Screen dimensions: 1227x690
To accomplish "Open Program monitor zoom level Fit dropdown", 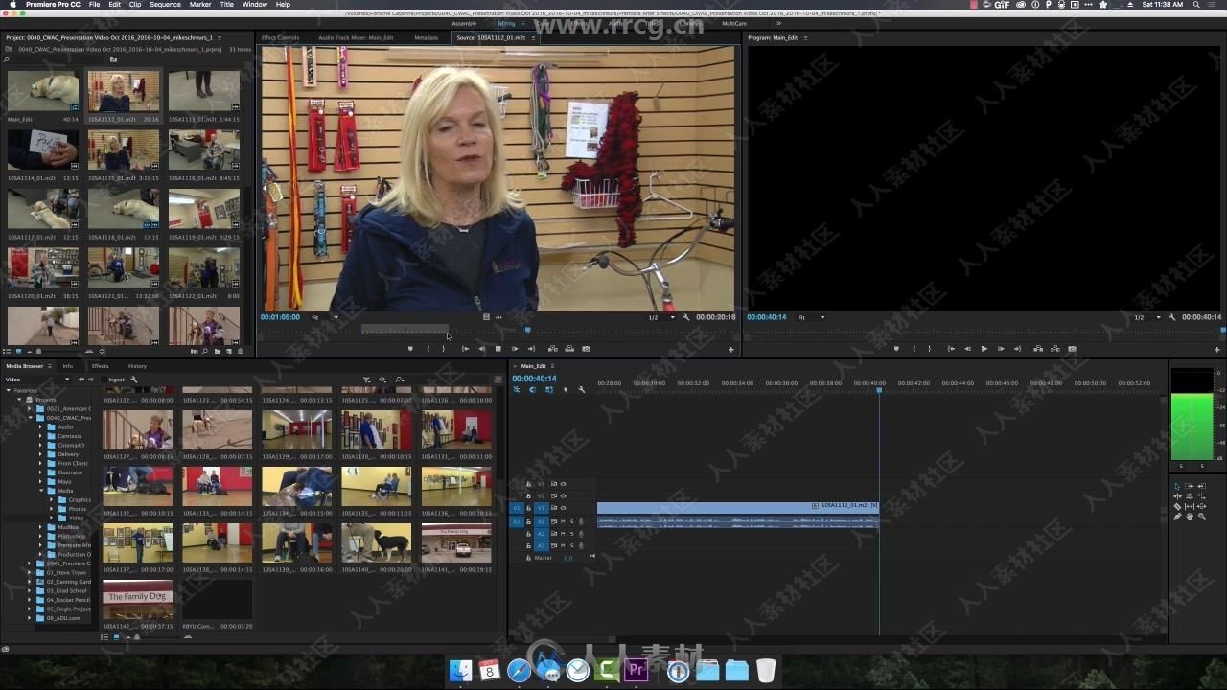I will [x=811, y=317].
